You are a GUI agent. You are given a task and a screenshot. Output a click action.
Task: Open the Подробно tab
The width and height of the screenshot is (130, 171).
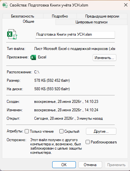pos(60,16)
